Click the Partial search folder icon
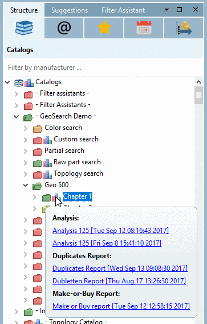207x324 pixels. pyautogui.click(x=37, y=152)
